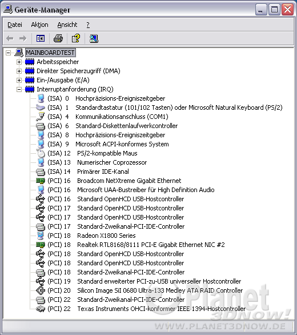
Task: Click the Print toolbar icon
Action: pos(58,39)
